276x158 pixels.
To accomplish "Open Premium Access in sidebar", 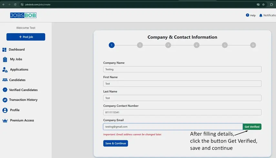I will point(22,120).
